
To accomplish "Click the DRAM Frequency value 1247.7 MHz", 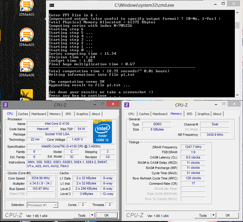I will coord(193,147).
